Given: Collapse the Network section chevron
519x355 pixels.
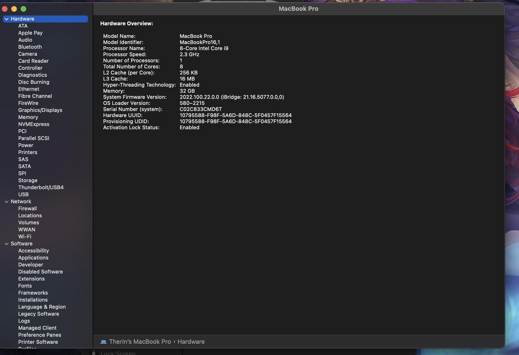Looking at the screenshot, I should pyautogui.click(x=7, y=201).
